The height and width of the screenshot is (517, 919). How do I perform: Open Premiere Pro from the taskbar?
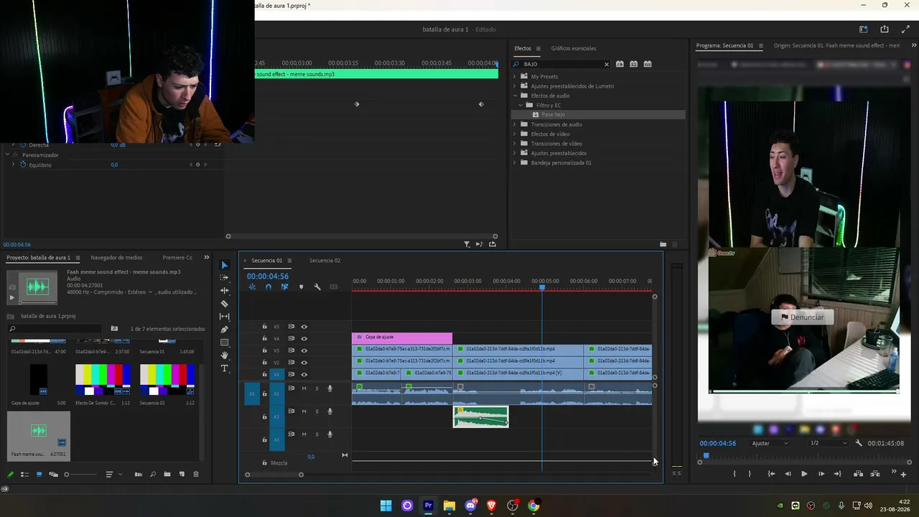click(x=428, y=506)
